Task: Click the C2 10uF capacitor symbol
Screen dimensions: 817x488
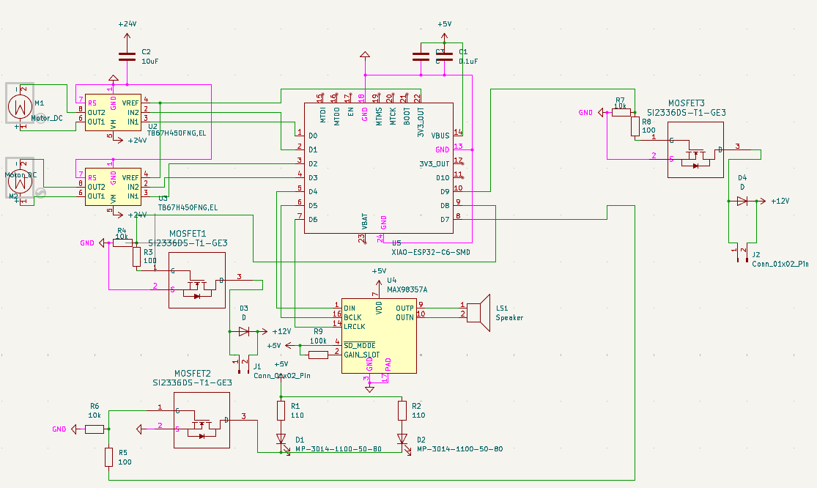Action: click(127, 56)
